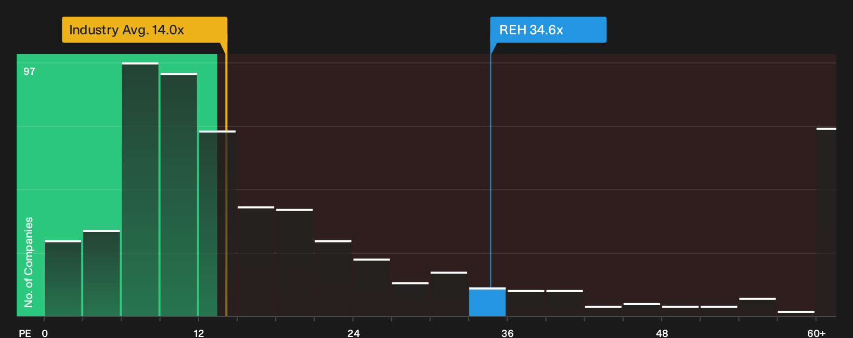Click the first histogram bar starting at PE 0
853x338 pixels.
tap(63, 279)
